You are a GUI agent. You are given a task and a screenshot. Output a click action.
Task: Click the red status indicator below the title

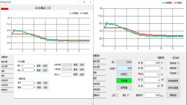pos(5,9)
